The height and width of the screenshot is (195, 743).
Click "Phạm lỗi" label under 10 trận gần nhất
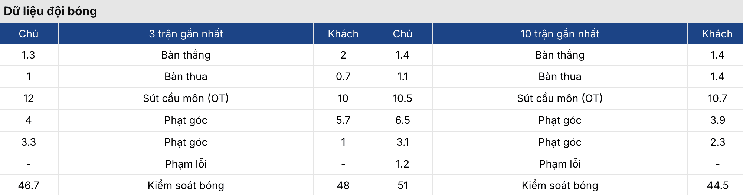[560, 164]
